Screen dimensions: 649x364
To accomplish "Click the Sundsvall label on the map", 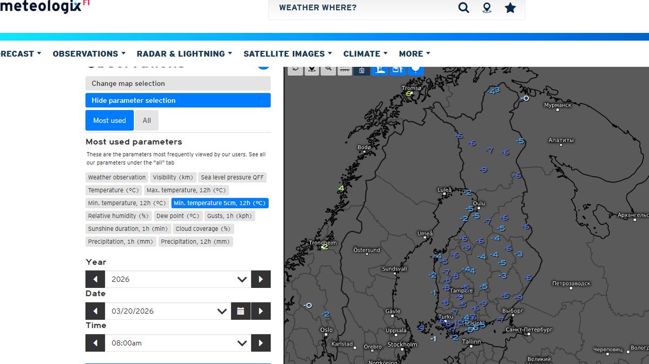I will 394,268.
